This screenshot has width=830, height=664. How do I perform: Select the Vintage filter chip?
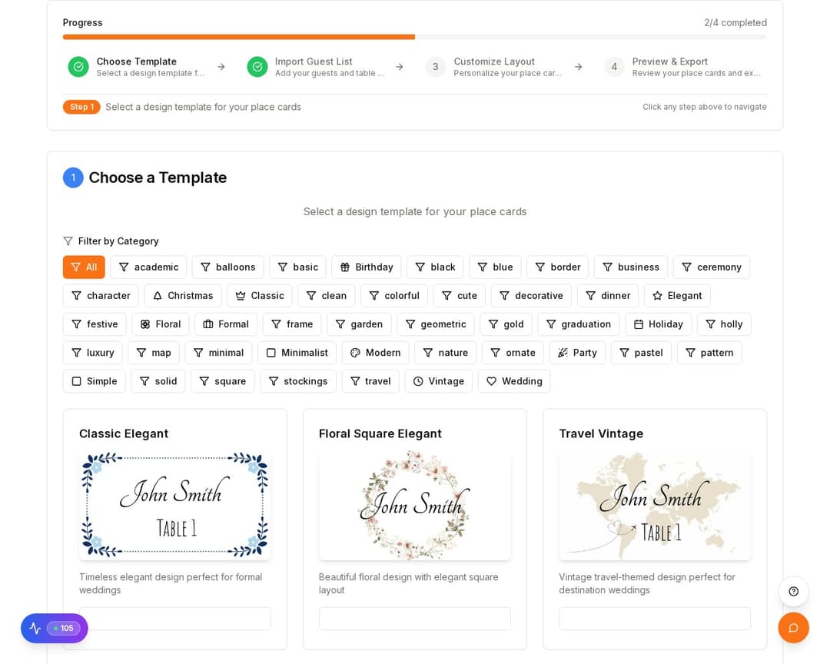pos(438,381)
